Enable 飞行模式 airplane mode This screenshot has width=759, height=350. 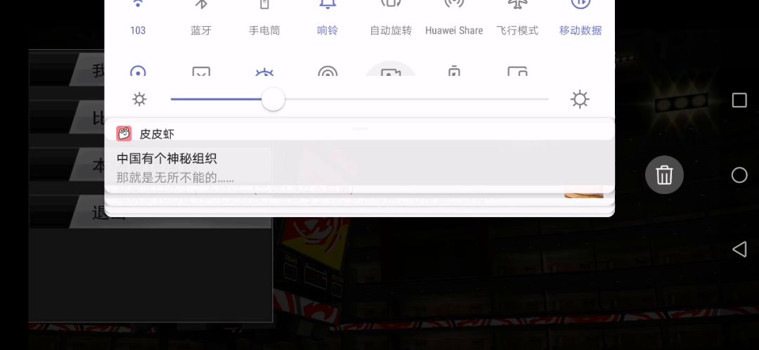[x=517, y=20]
